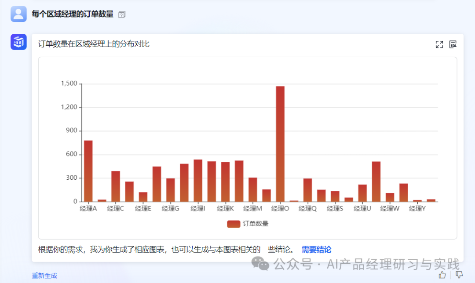Viewport: 475px width, 283px height.
Task: Click the user avatar icon
Action: click(18, 14)
